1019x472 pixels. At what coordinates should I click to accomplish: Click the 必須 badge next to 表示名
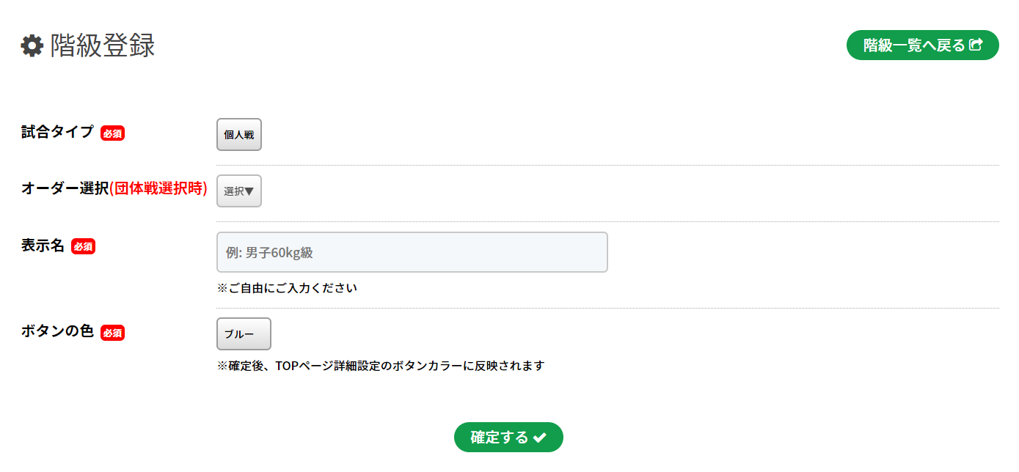pyautogui.click(x=83, y=247)
